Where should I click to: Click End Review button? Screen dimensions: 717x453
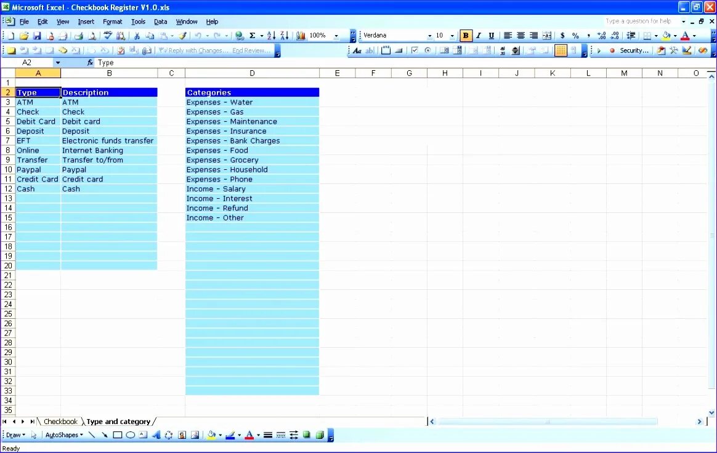click(251, 50)
